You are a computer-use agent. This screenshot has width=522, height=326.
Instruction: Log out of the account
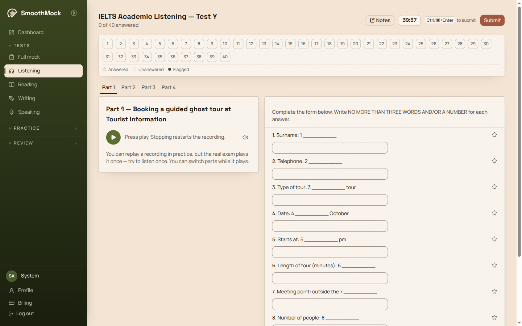point(21,314)
